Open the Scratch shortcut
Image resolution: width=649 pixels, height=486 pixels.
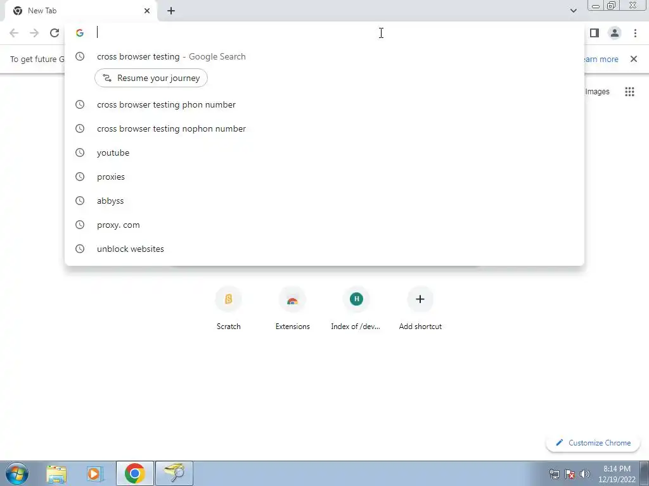pyautogui.click(x=228, y=308)
